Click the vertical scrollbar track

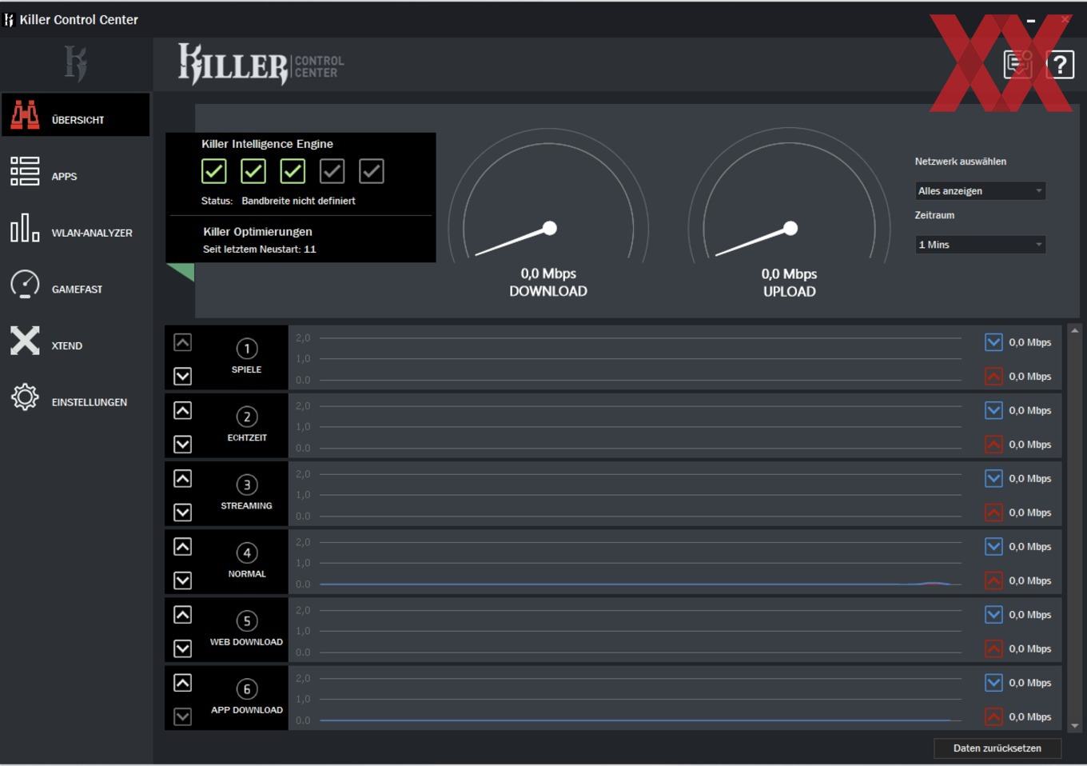coord(1075,528)
